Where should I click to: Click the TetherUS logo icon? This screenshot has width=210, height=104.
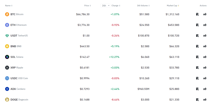click(x=7, y=36)
